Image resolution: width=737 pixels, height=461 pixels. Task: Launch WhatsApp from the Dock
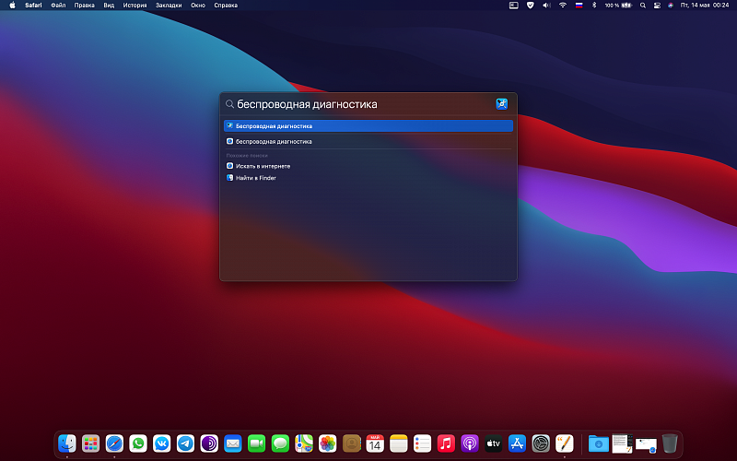(x=138, y=443)
